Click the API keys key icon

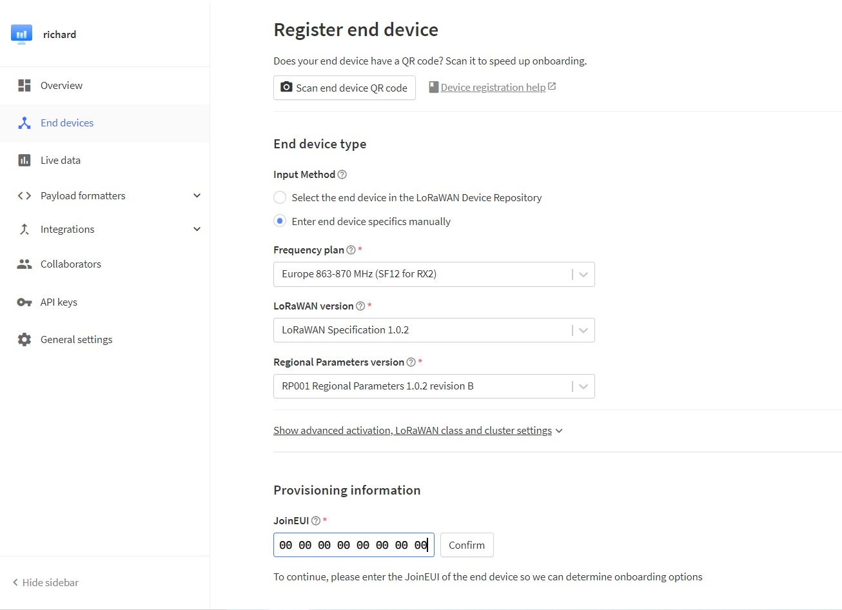[x=24, y=302]
